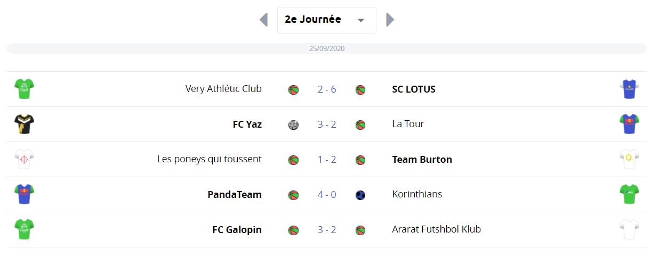This screenshot has height=257, width=659.
Task: Click Very Athlétic Club green jersey icon
Action: coord(24,89)
